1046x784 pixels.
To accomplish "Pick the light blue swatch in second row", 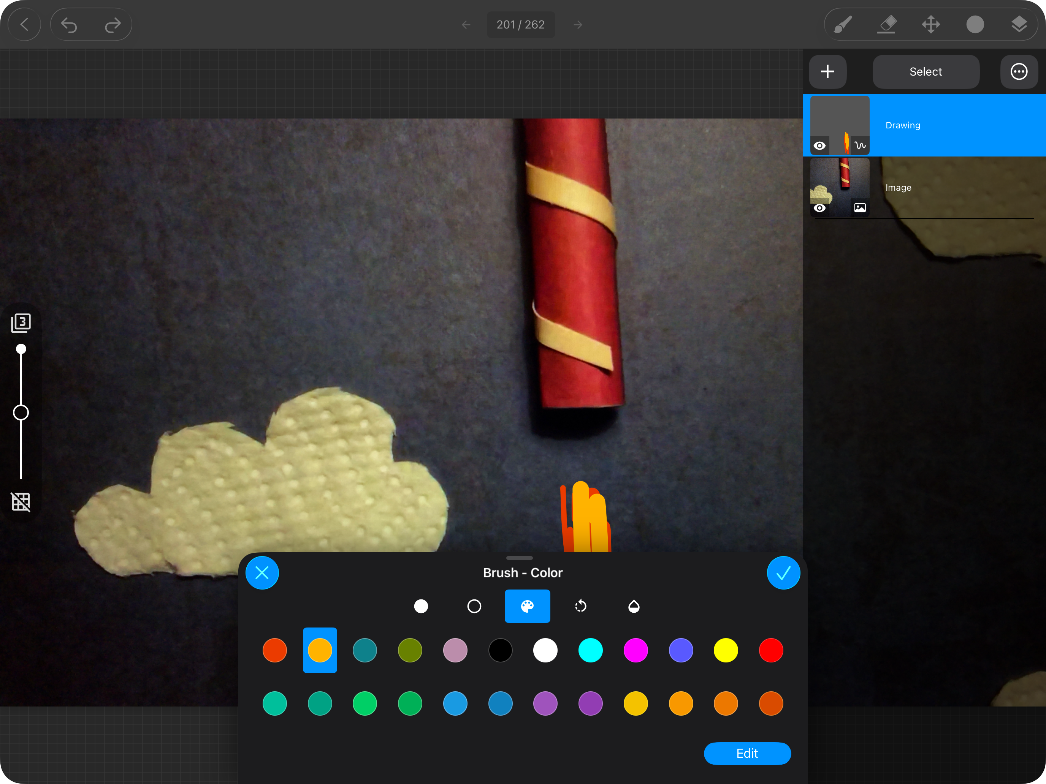I will [x=455, y=703].
